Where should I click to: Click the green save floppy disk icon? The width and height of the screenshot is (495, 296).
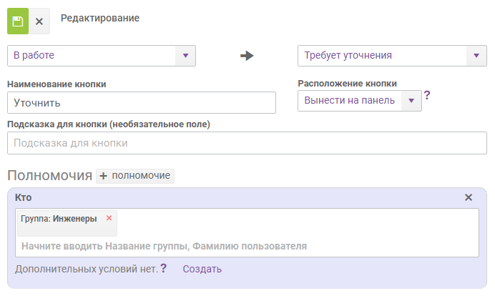pos(18,21)
